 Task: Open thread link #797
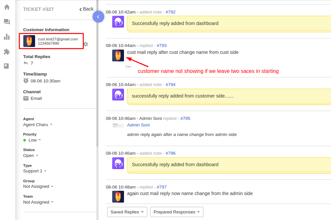[x=162, y=187]
